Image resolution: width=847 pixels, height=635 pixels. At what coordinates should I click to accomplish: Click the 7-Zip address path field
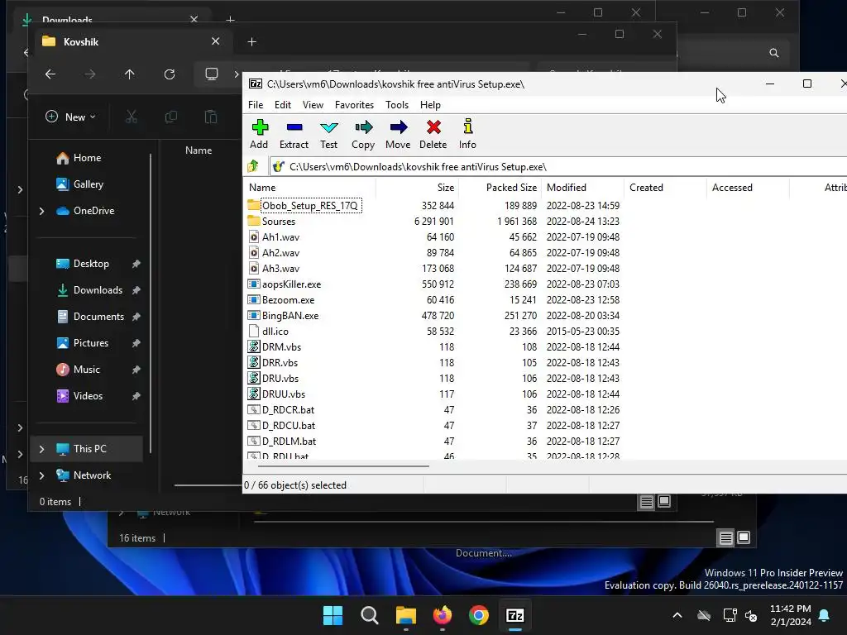click(x=558, y=167)
